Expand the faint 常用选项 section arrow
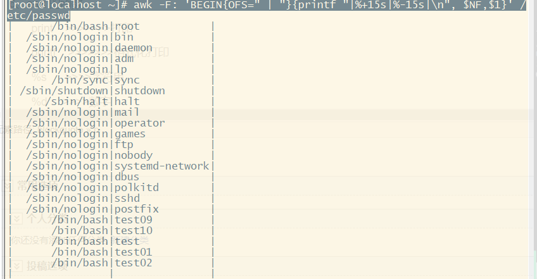The height and width of the screenshot is (279, 537). click(x=8, y=186)
